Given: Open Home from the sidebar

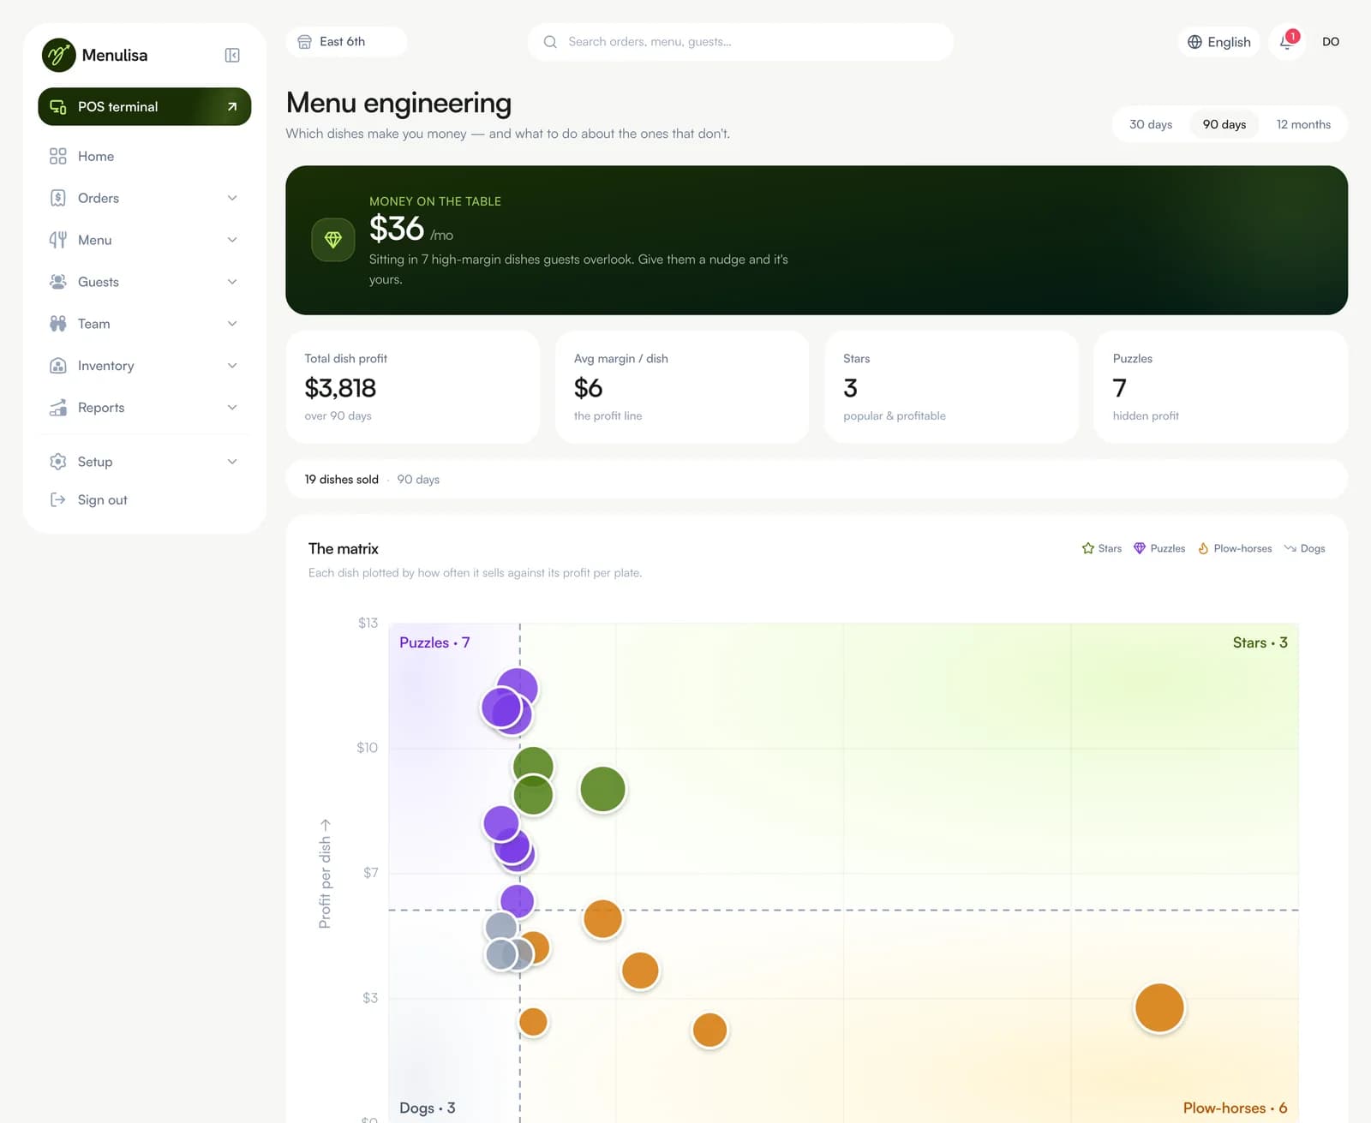Looking at the screenshot, I should pos(144,156).
